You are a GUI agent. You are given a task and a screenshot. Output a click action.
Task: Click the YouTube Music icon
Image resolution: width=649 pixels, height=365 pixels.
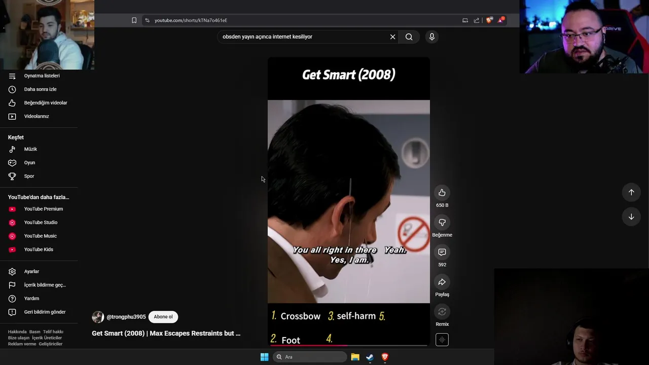(x=12, y=236)
